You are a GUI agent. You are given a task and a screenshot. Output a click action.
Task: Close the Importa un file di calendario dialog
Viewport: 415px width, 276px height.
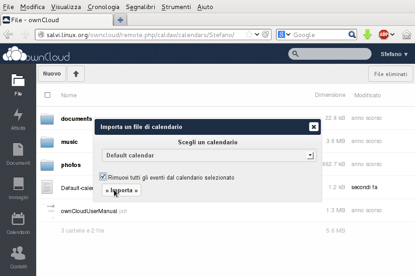314,127
